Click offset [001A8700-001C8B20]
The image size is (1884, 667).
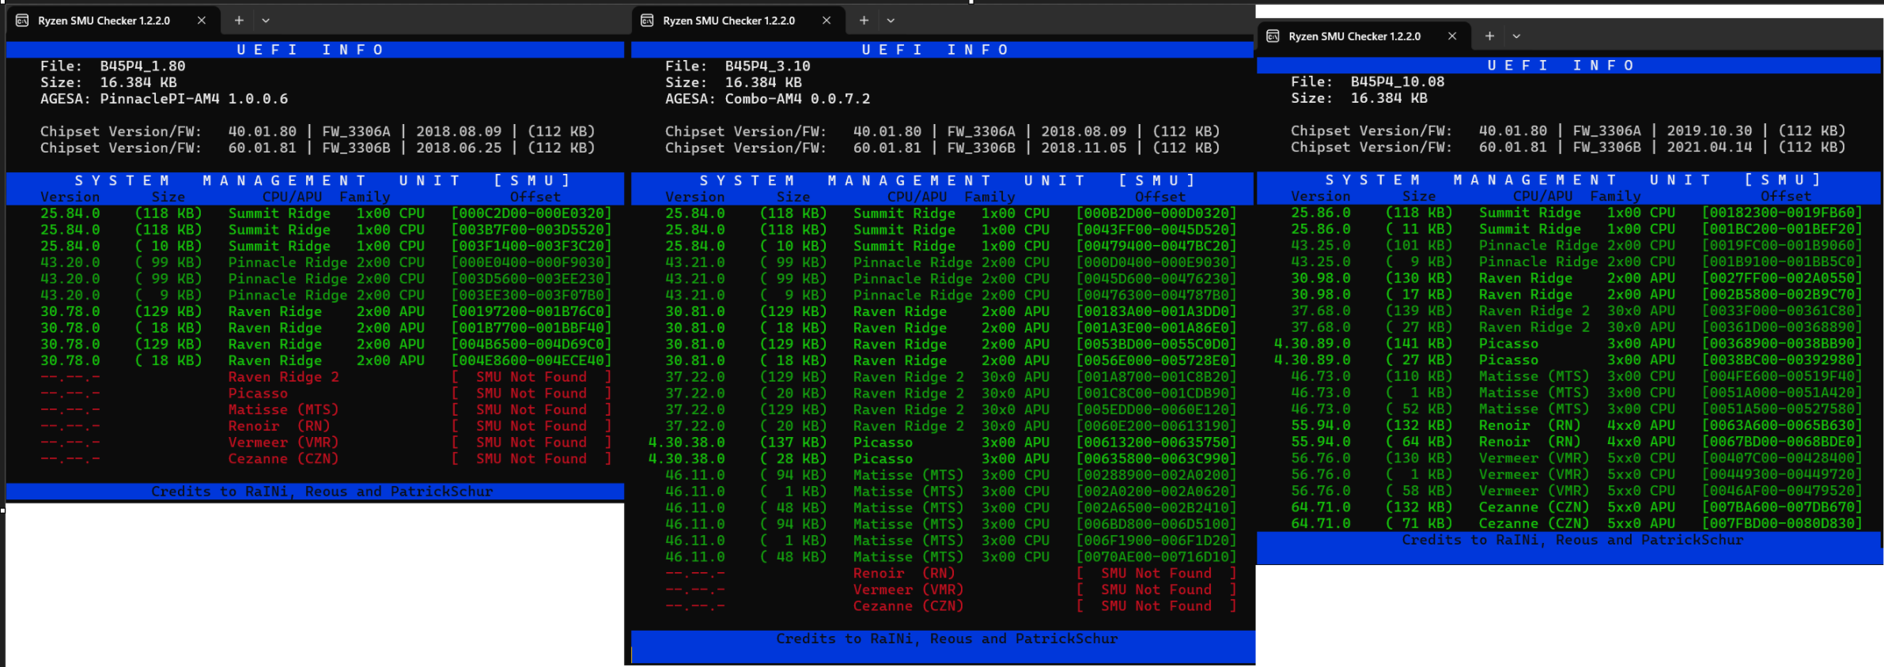[x=1156, y=378]
